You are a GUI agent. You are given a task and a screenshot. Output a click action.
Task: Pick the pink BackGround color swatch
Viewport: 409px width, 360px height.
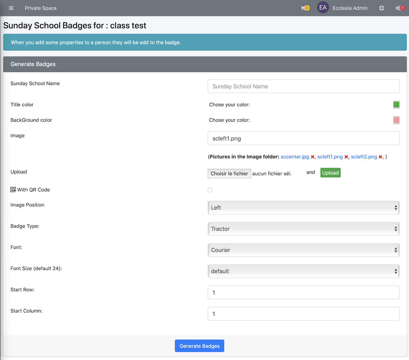pos(396,120)
